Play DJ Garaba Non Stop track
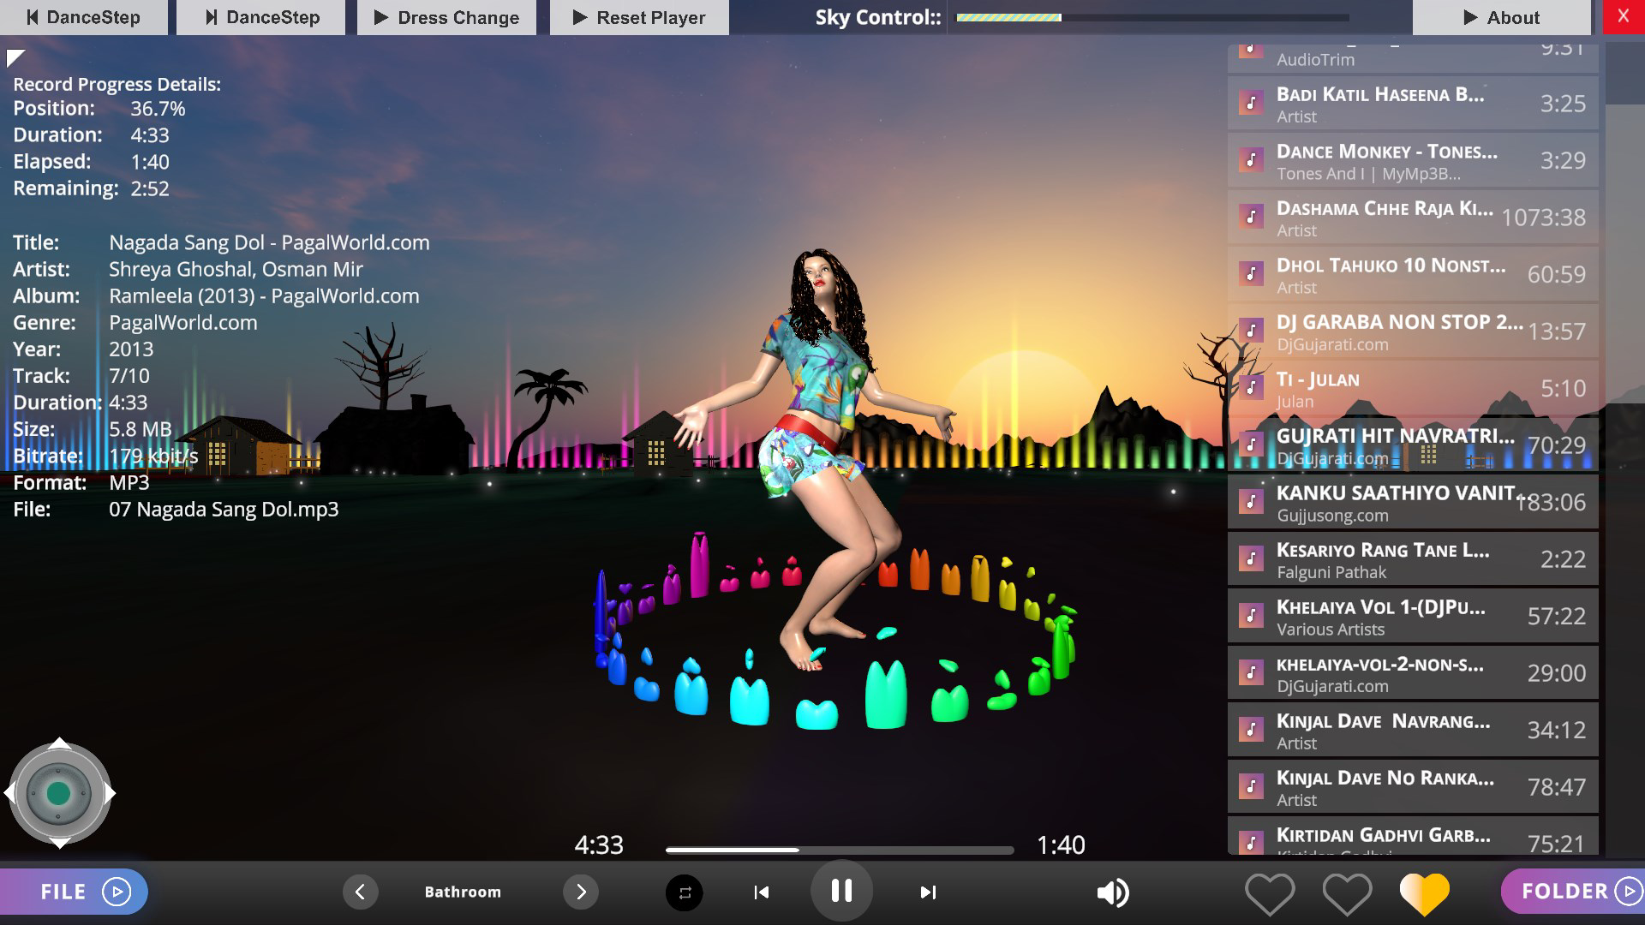The width and height of the screenshot is (1645, 925). (1413, 331)
